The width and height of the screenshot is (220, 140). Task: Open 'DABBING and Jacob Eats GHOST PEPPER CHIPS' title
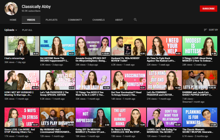tap(197, 94)
